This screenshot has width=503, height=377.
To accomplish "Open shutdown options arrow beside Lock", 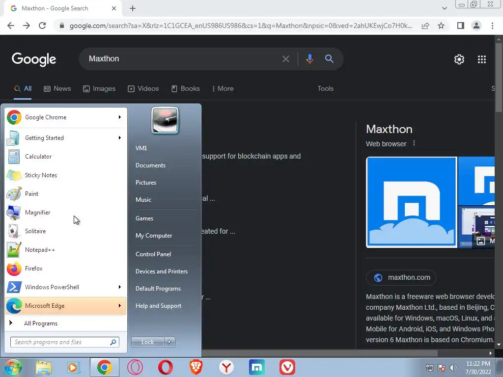I will [x=169, y=342].
